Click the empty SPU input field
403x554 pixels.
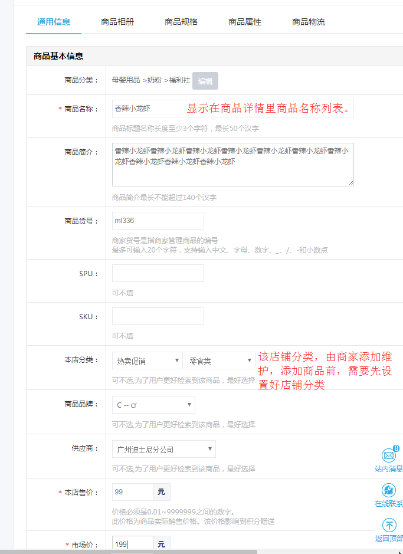point(158,273)
